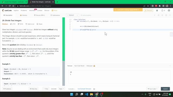Open Debugger tab
The image size is (173, 97).
tap(91, 66)
